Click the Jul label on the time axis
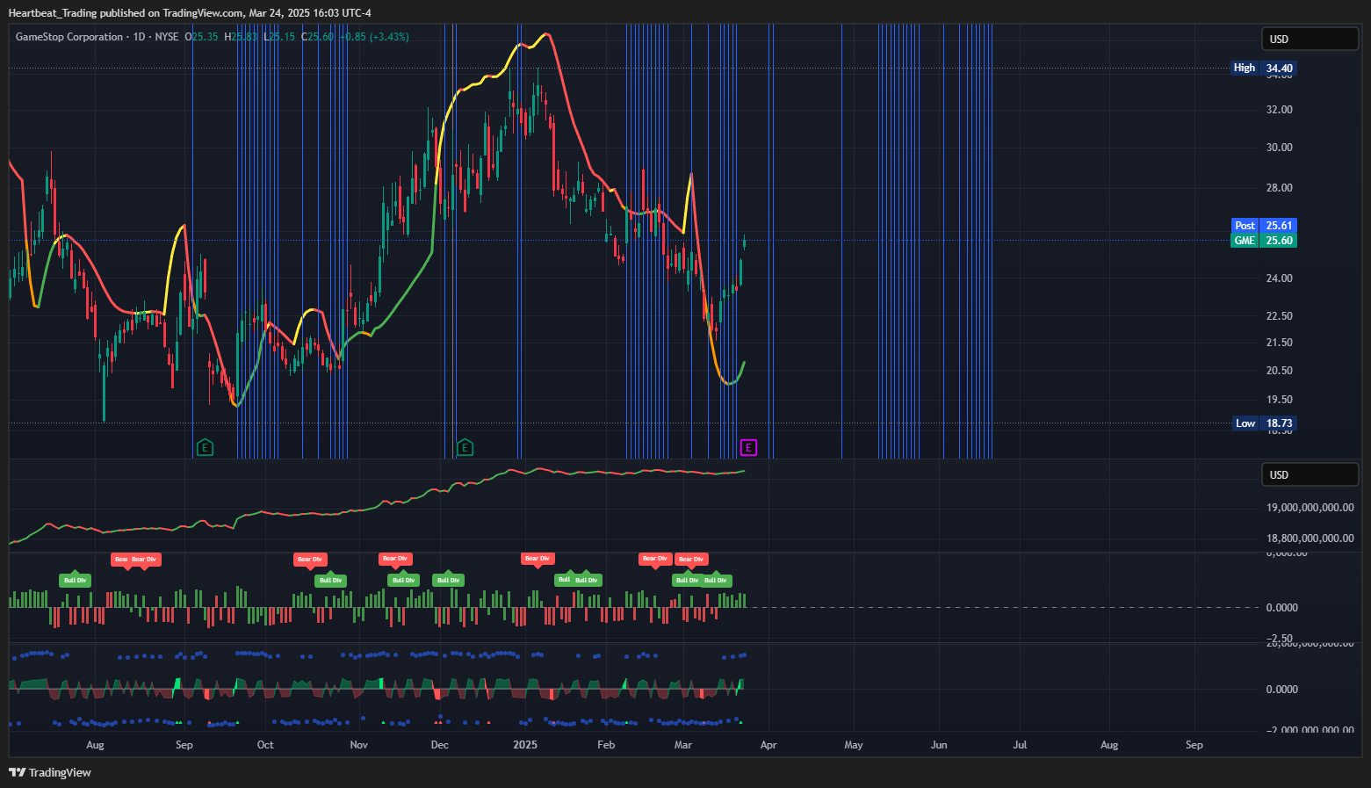Image resolution: width=1371 pixels, height=788 pixels. tap(1020, 745)
